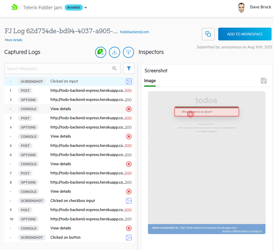Click the todos screenshot preview image
274x250 pixels.
tap(207, 163)
